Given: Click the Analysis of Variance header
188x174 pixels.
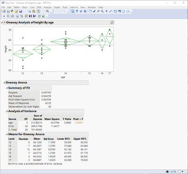Looking at the screenshot, I should tap(23, 111).
